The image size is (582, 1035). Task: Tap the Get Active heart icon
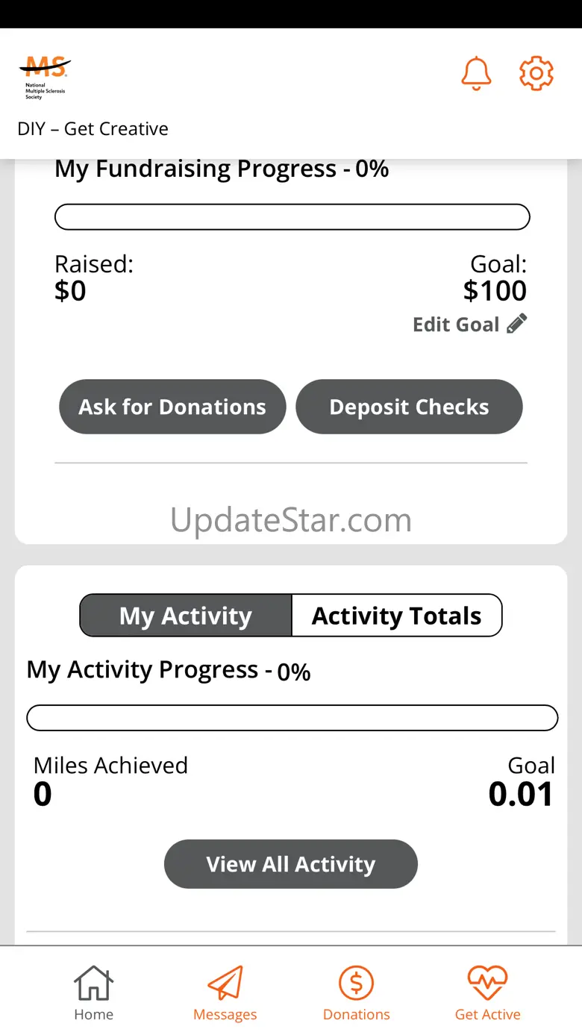[x=487, y=983]
